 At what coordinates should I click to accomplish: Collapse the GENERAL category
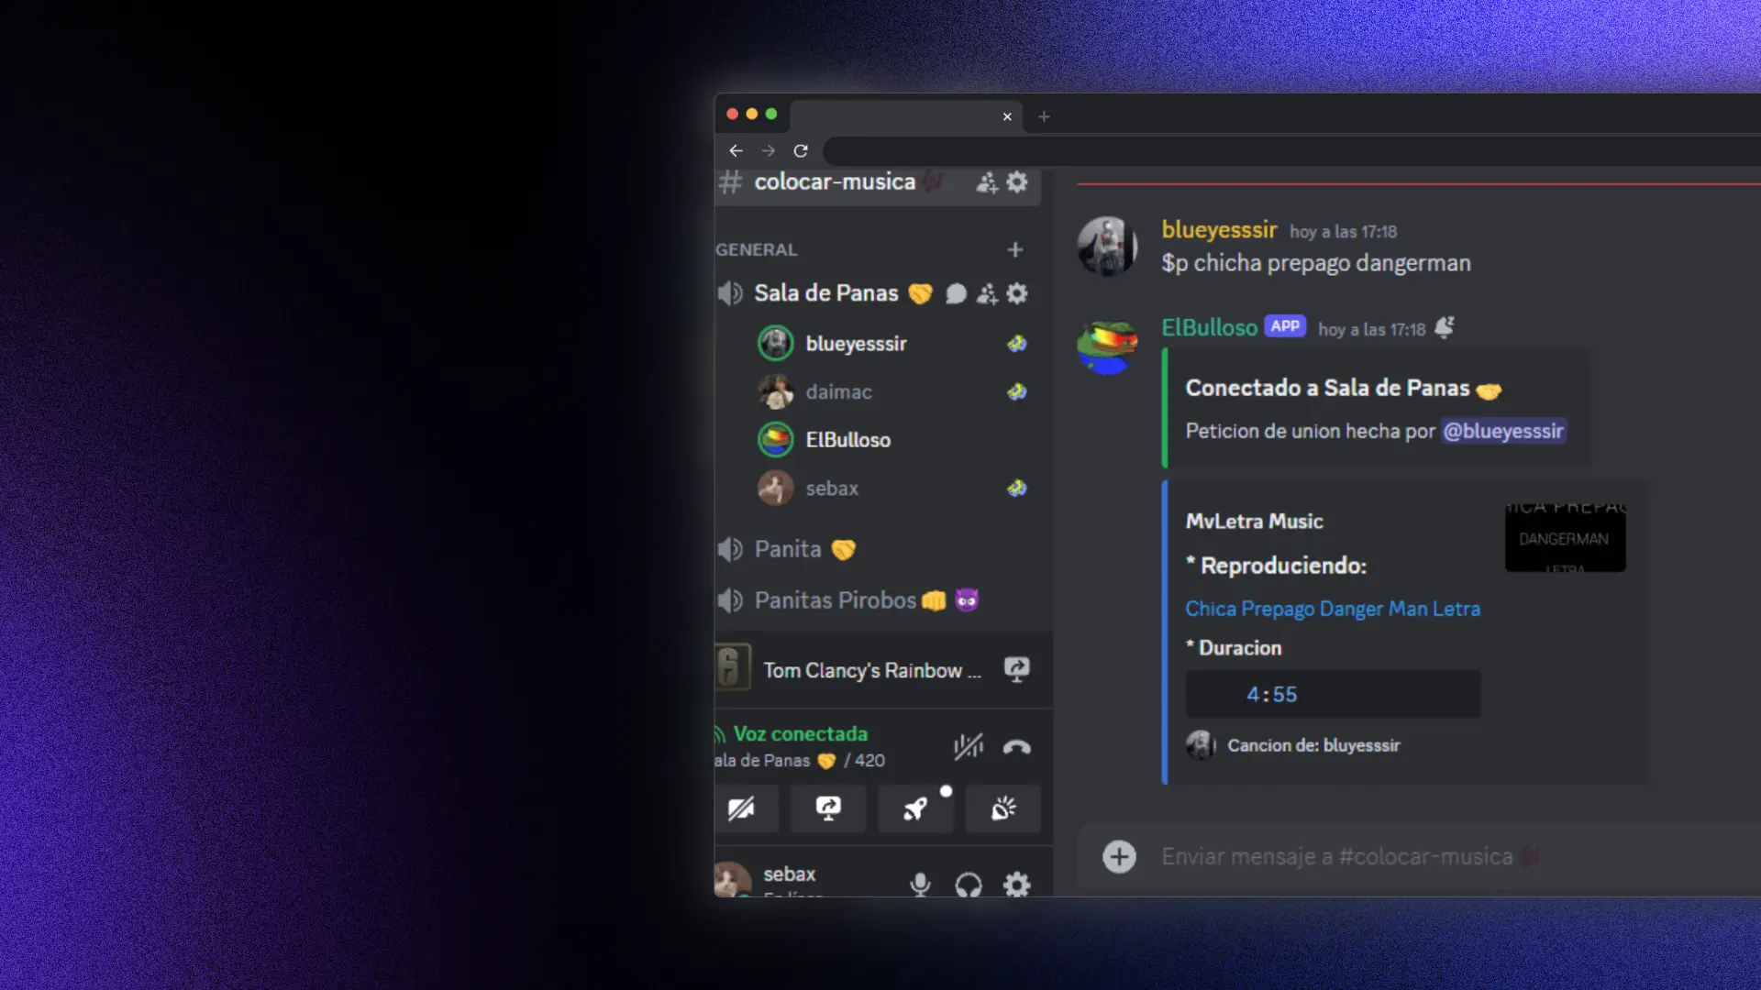(x=757, y=249)
